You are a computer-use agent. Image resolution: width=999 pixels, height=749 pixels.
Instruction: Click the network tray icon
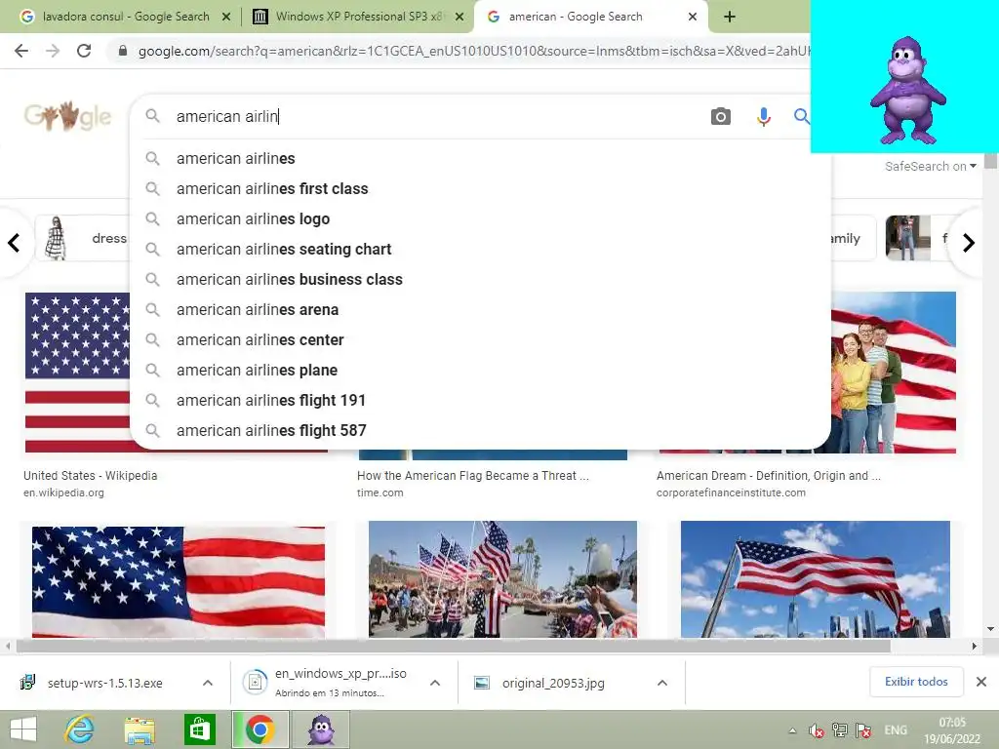[840, 729]
